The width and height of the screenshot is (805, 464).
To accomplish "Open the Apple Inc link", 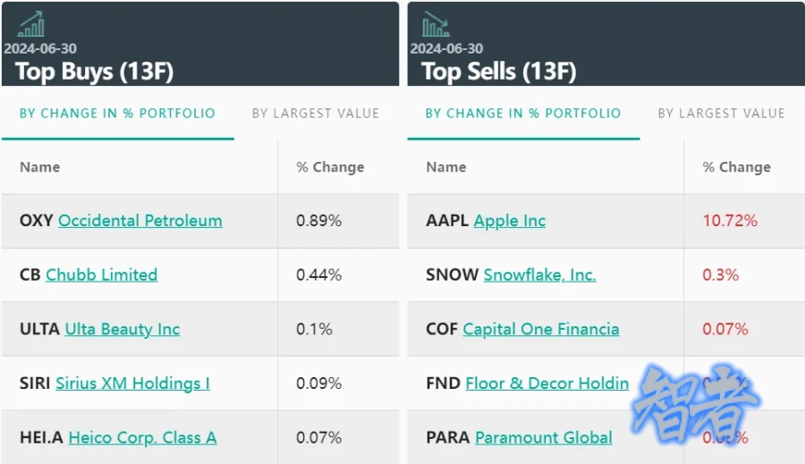I will click(510, 221).
